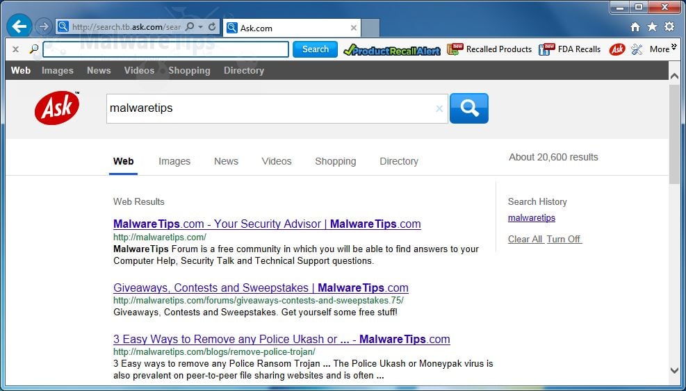The height and width of the screenshot is (391, 686).
Task: Click the remove-police-trojan green URL
Action: [214, 352]
